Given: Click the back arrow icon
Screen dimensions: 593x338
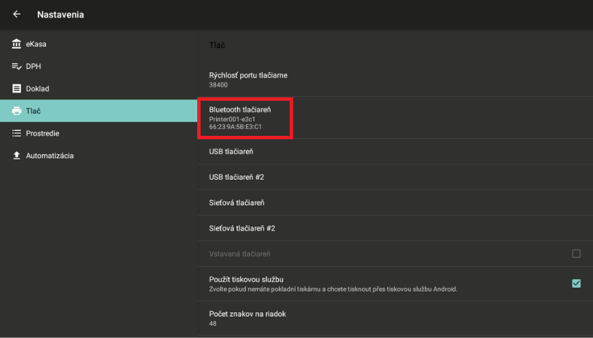Looking at the screenshot, I should point(17,14).
